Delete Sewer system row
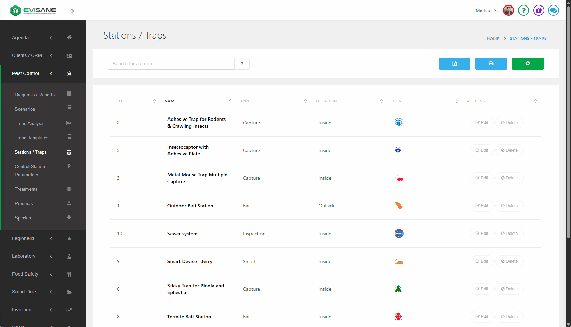Screen dimensions: 571x327 point(509,234)
